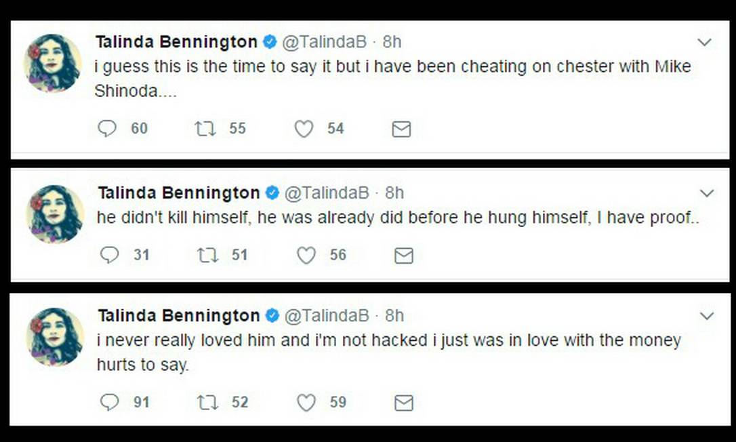Screen dimensions: 736x442
Task: Open the dropdown menu on the first tweet
Action: click(x=705, y=42)
